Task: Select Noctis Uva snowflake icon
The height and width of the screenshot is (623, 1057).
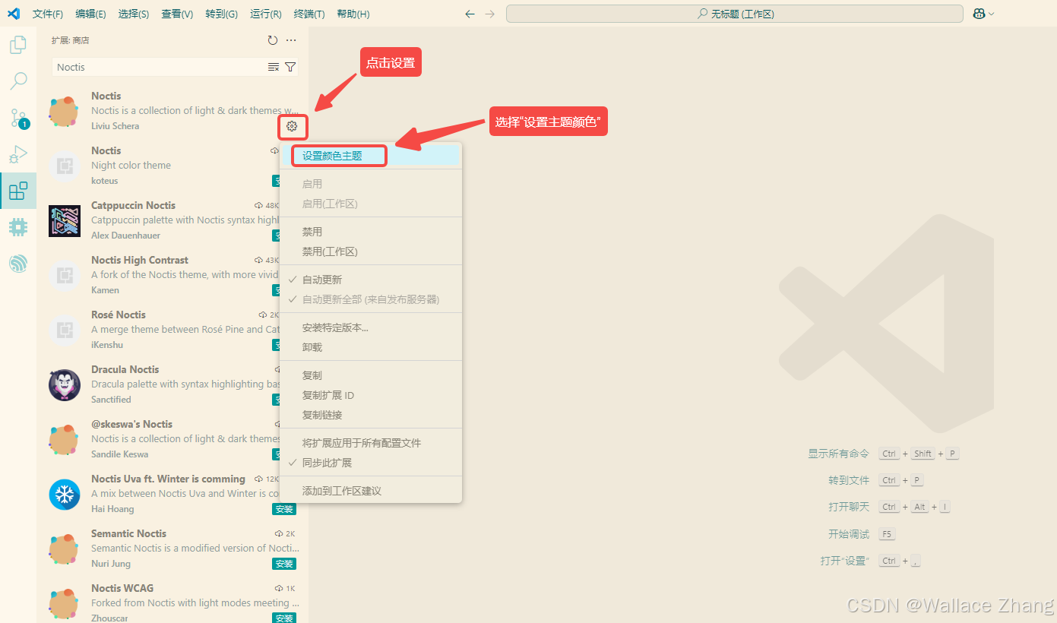Action: [65, 494]
